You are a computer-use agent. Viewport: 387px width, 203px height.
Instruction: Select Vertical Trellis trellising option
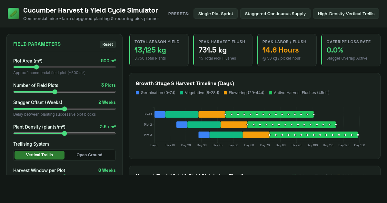point(39,155)
